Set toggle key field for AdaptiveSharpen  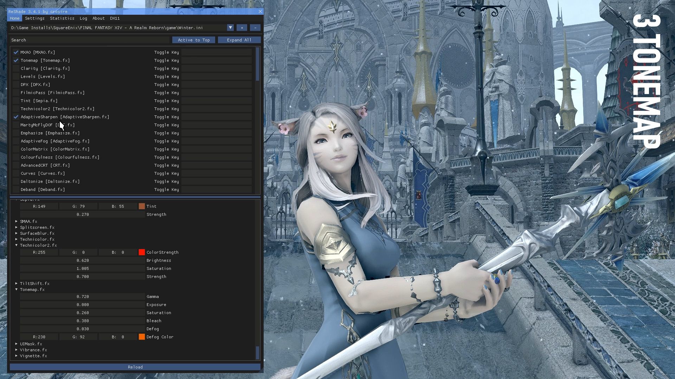(217, 117)
